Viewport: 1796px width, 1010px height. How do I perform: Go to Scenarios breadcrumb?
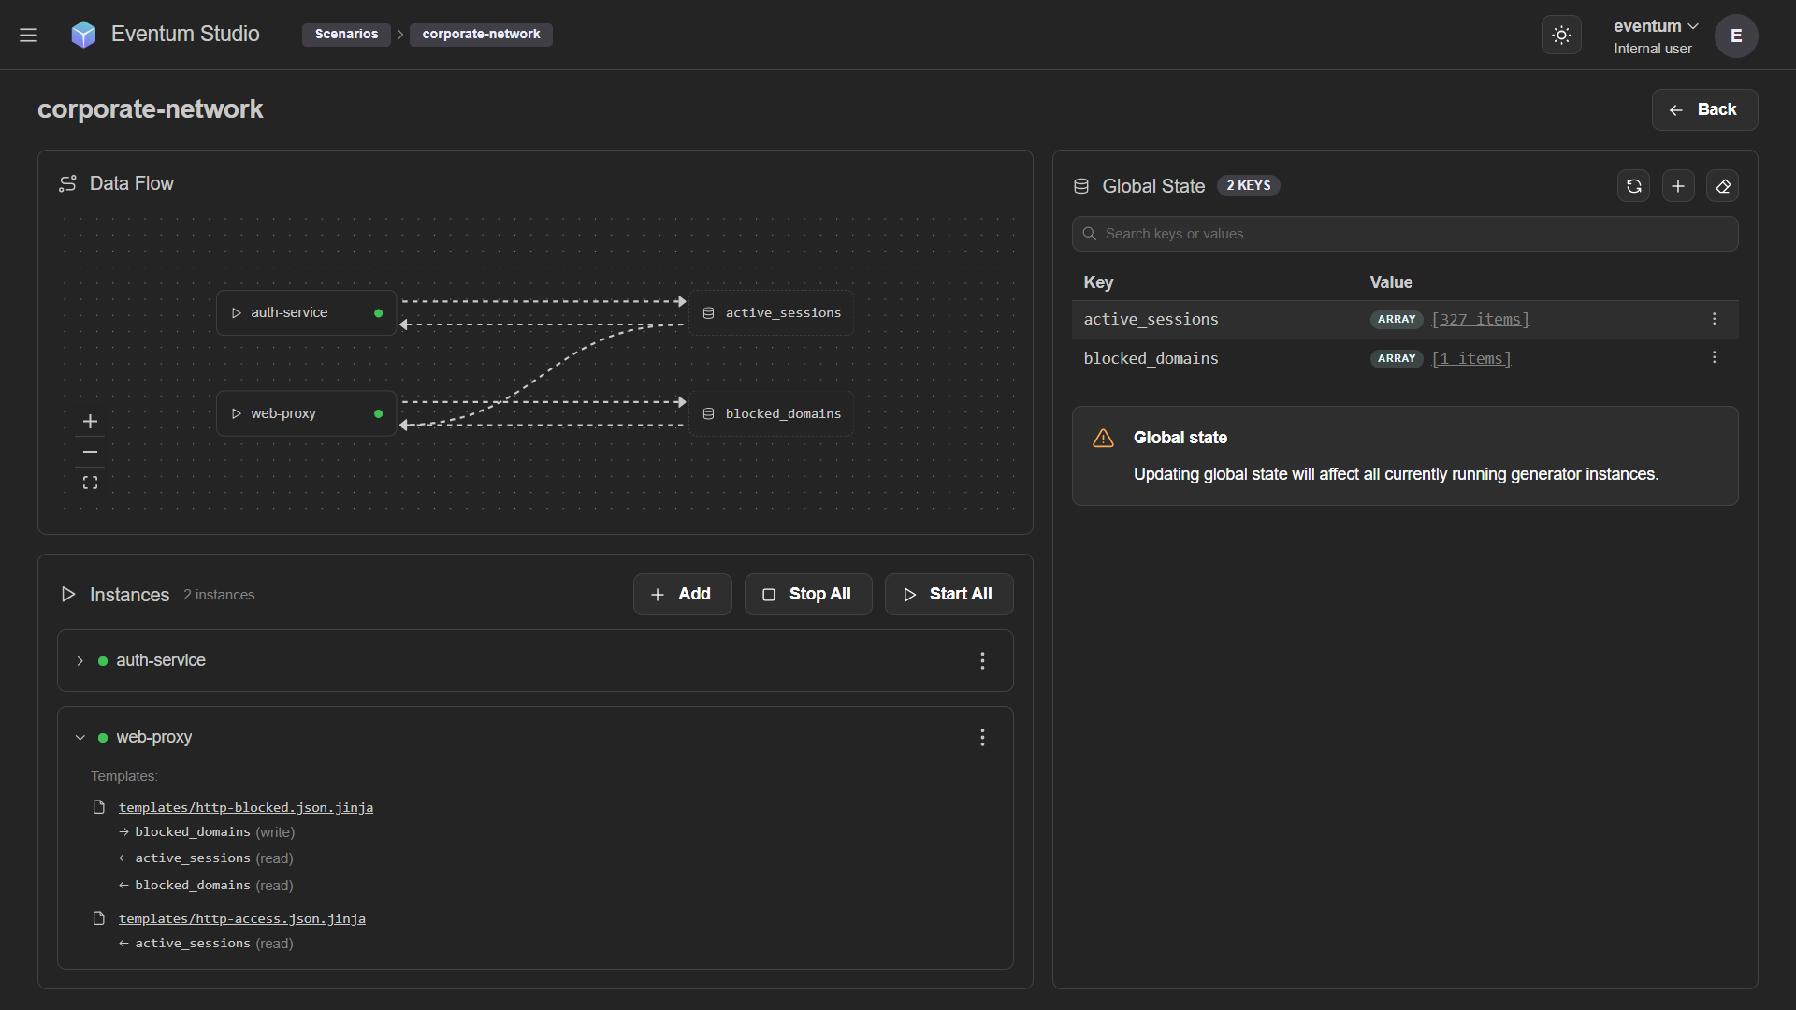coord(346,35)
